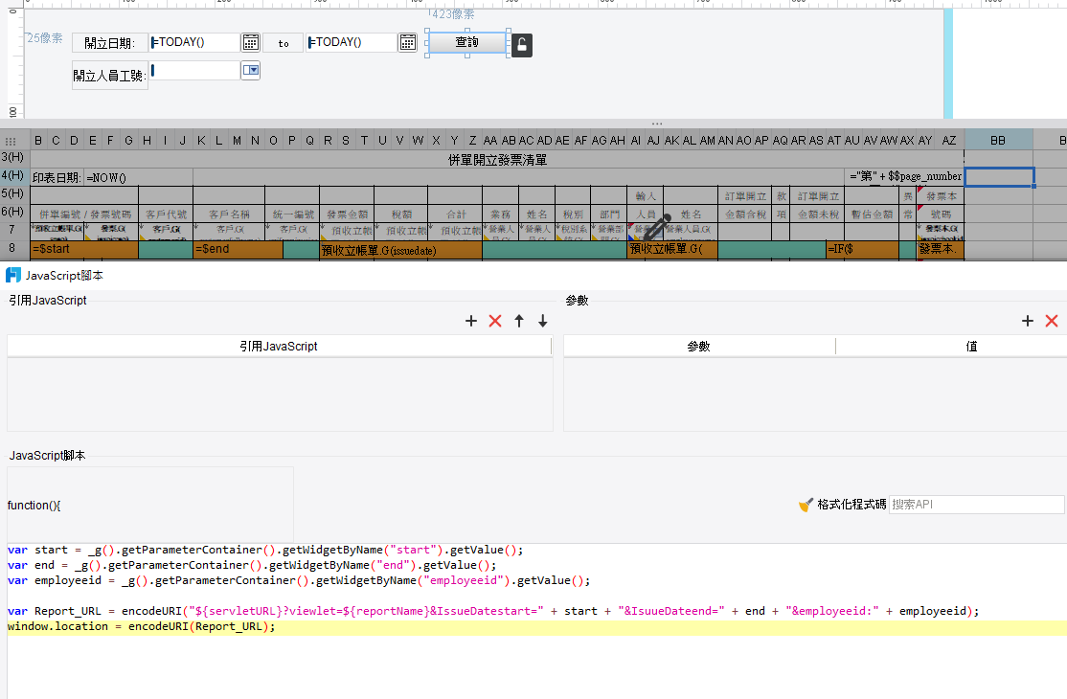Select the 暫估金額 header cell
This screenshot has height=699, width=1067.
(872, 214)
